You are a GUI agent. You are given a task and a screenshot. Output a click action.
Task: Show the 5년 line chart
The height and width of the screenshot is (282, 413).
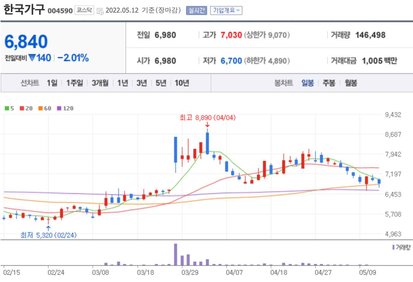point(161,83)
